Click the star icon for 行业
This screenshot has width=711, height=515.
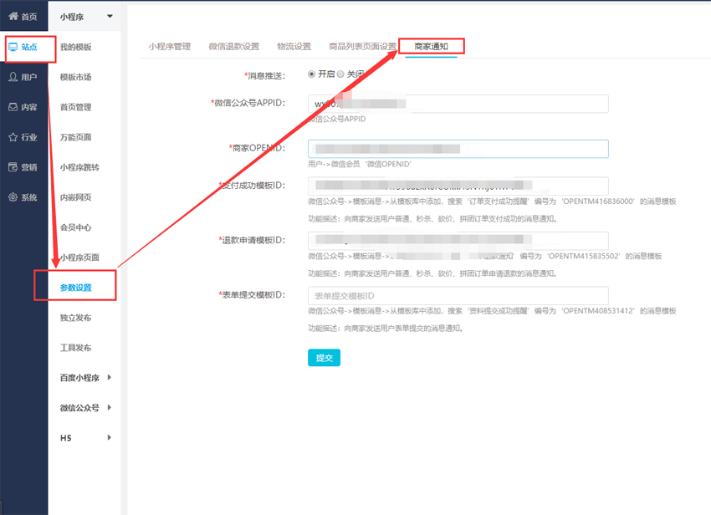(x=13, y=137)
